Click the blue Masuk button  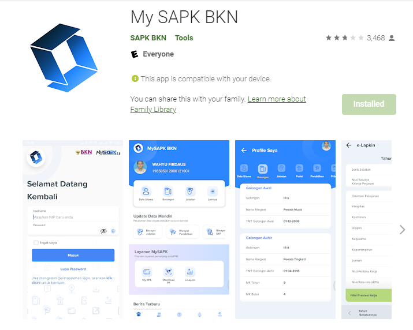[73, 255]
